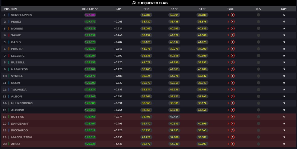Click Piastri's soft tyre icon
297x149 pixels.
[233, 49]
